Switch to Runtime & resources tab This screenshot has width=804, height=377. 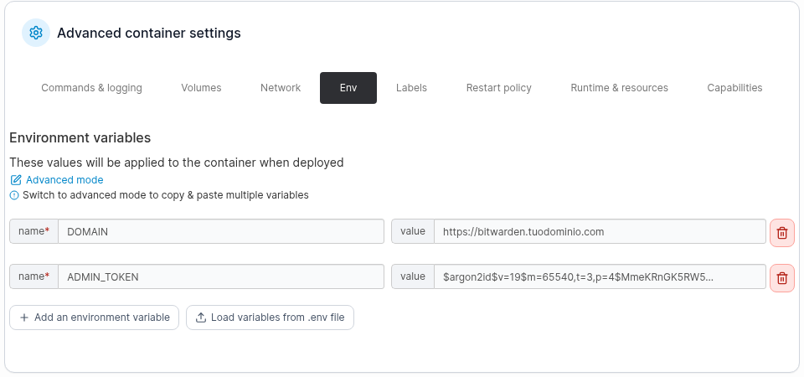[620, 88]
